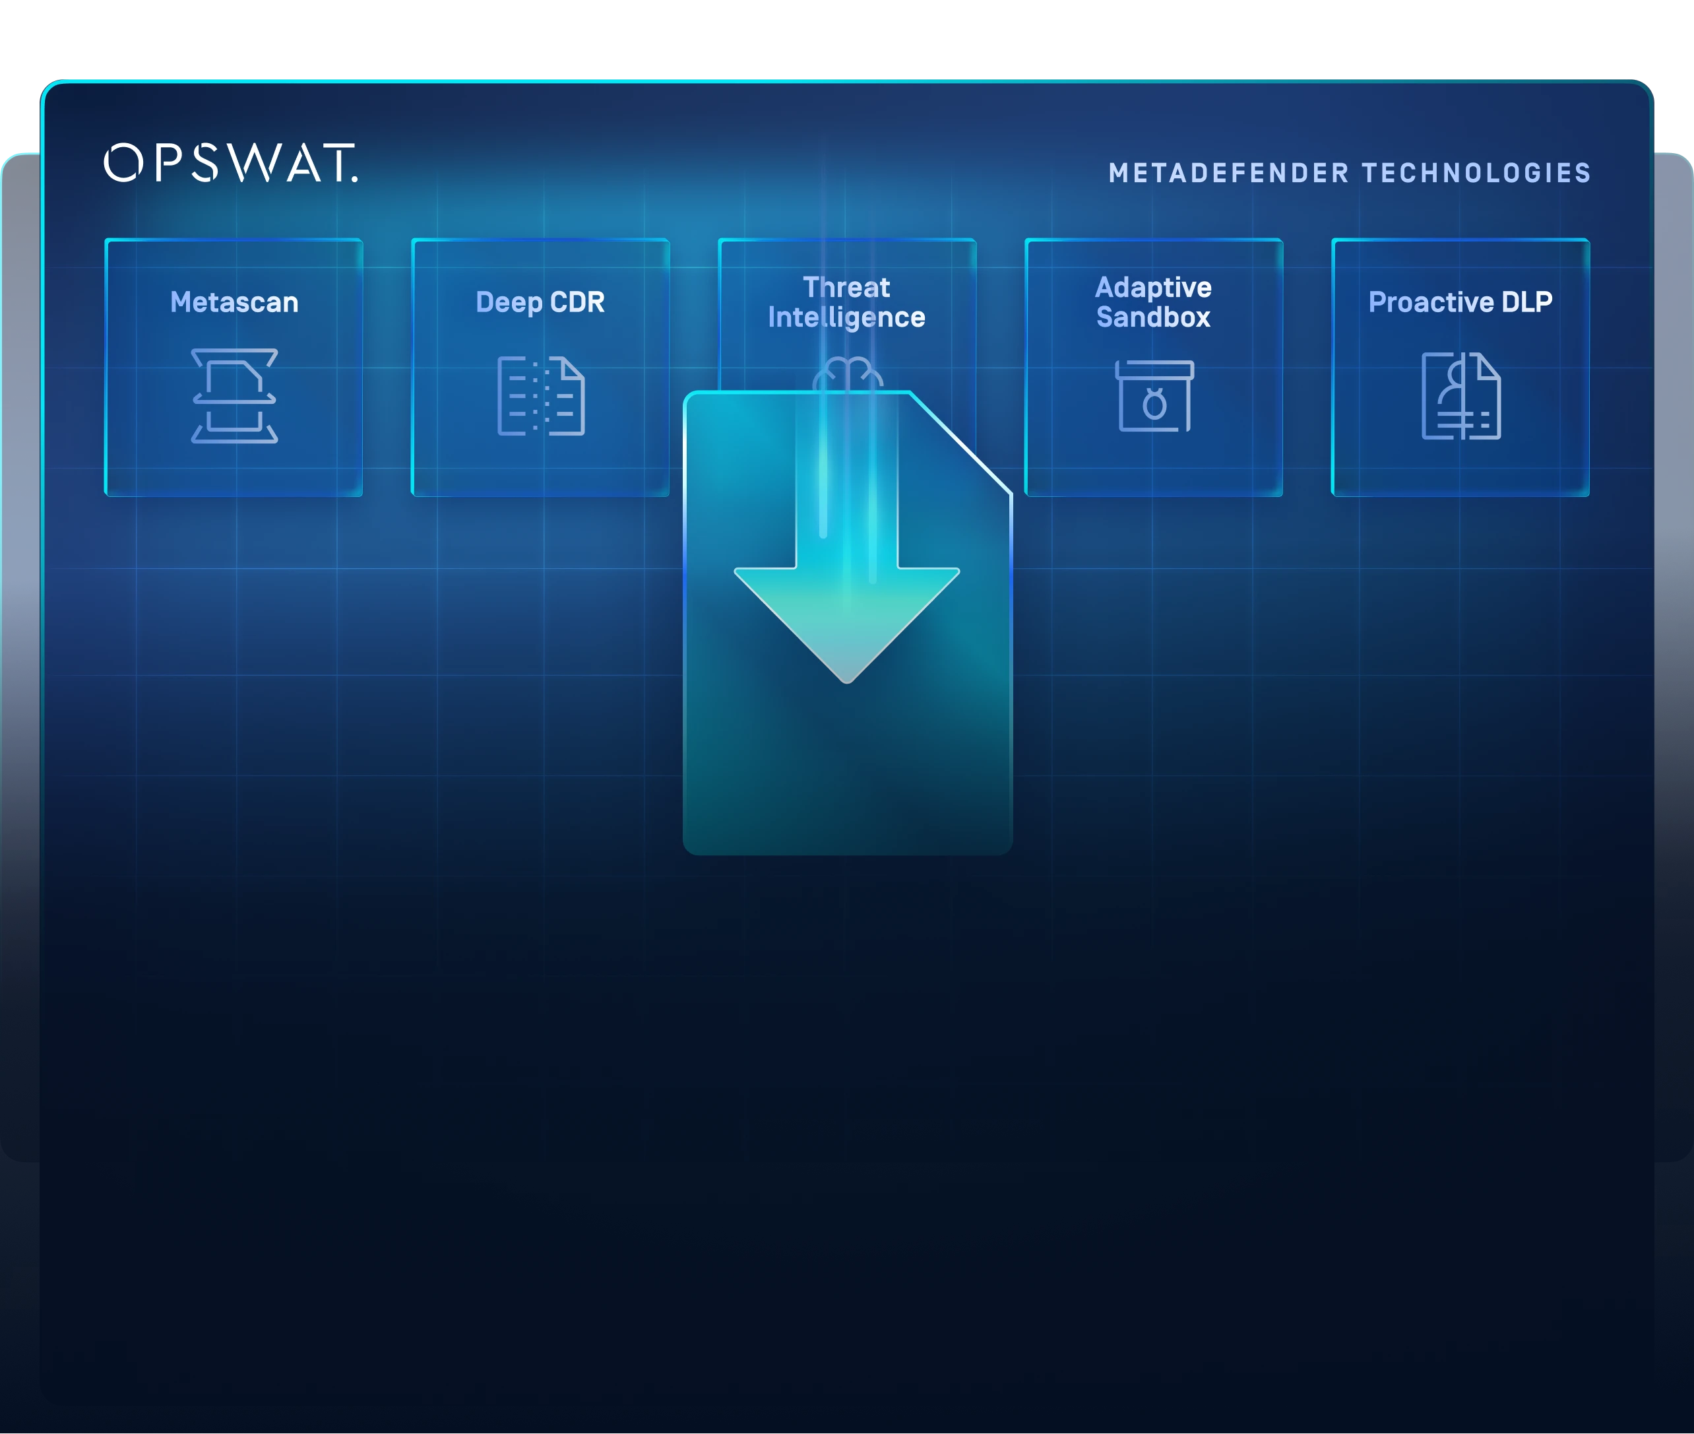This screenshot has height=1434, width=1694.
Task: Click the Proactive DLP document icon
Action: pyautogui.click(x=1461, y=396)
